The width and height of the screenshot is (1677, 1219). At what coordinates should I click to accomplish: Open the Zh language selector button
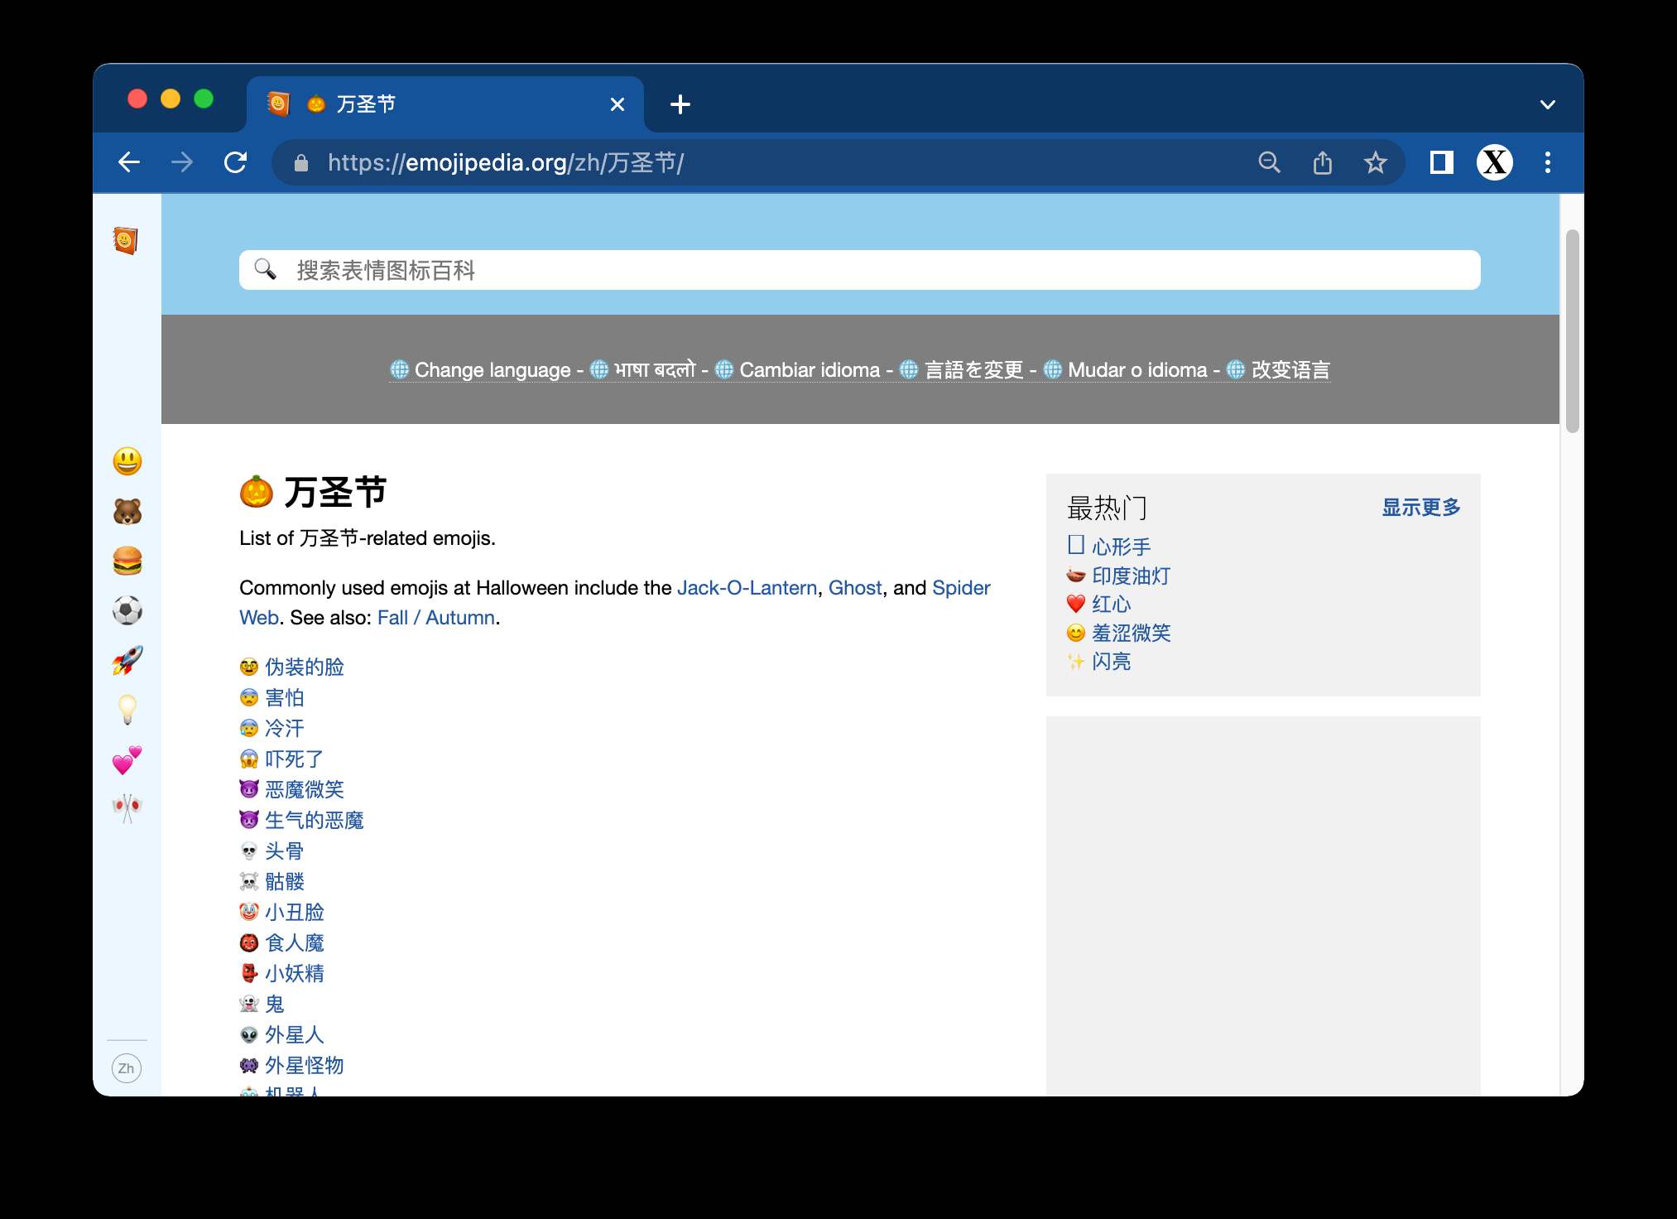(126, 1068)
